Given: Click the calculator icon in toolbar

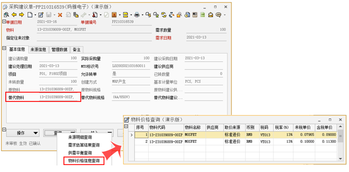Looking at the screenshot, I should (195, 15).
